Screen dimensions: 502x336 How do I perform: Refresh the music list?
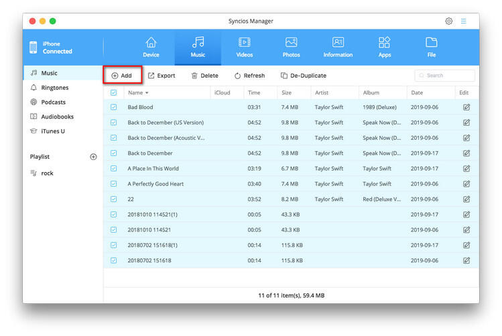tap(250, 76)
